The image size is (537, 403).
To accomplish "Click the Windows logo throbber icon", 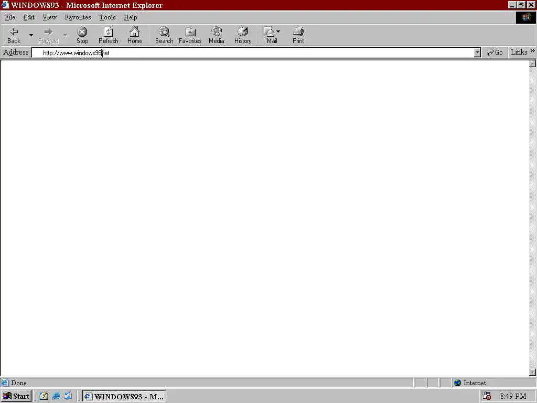I will coord(525,17).
